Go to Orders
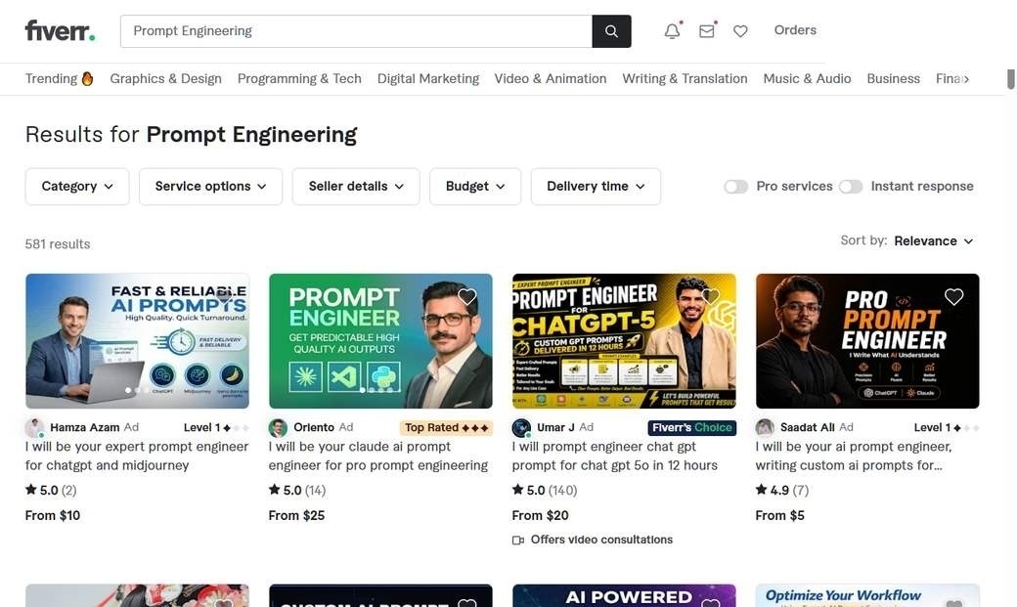Screen dimensions: 1017x607 pos(795,30)
